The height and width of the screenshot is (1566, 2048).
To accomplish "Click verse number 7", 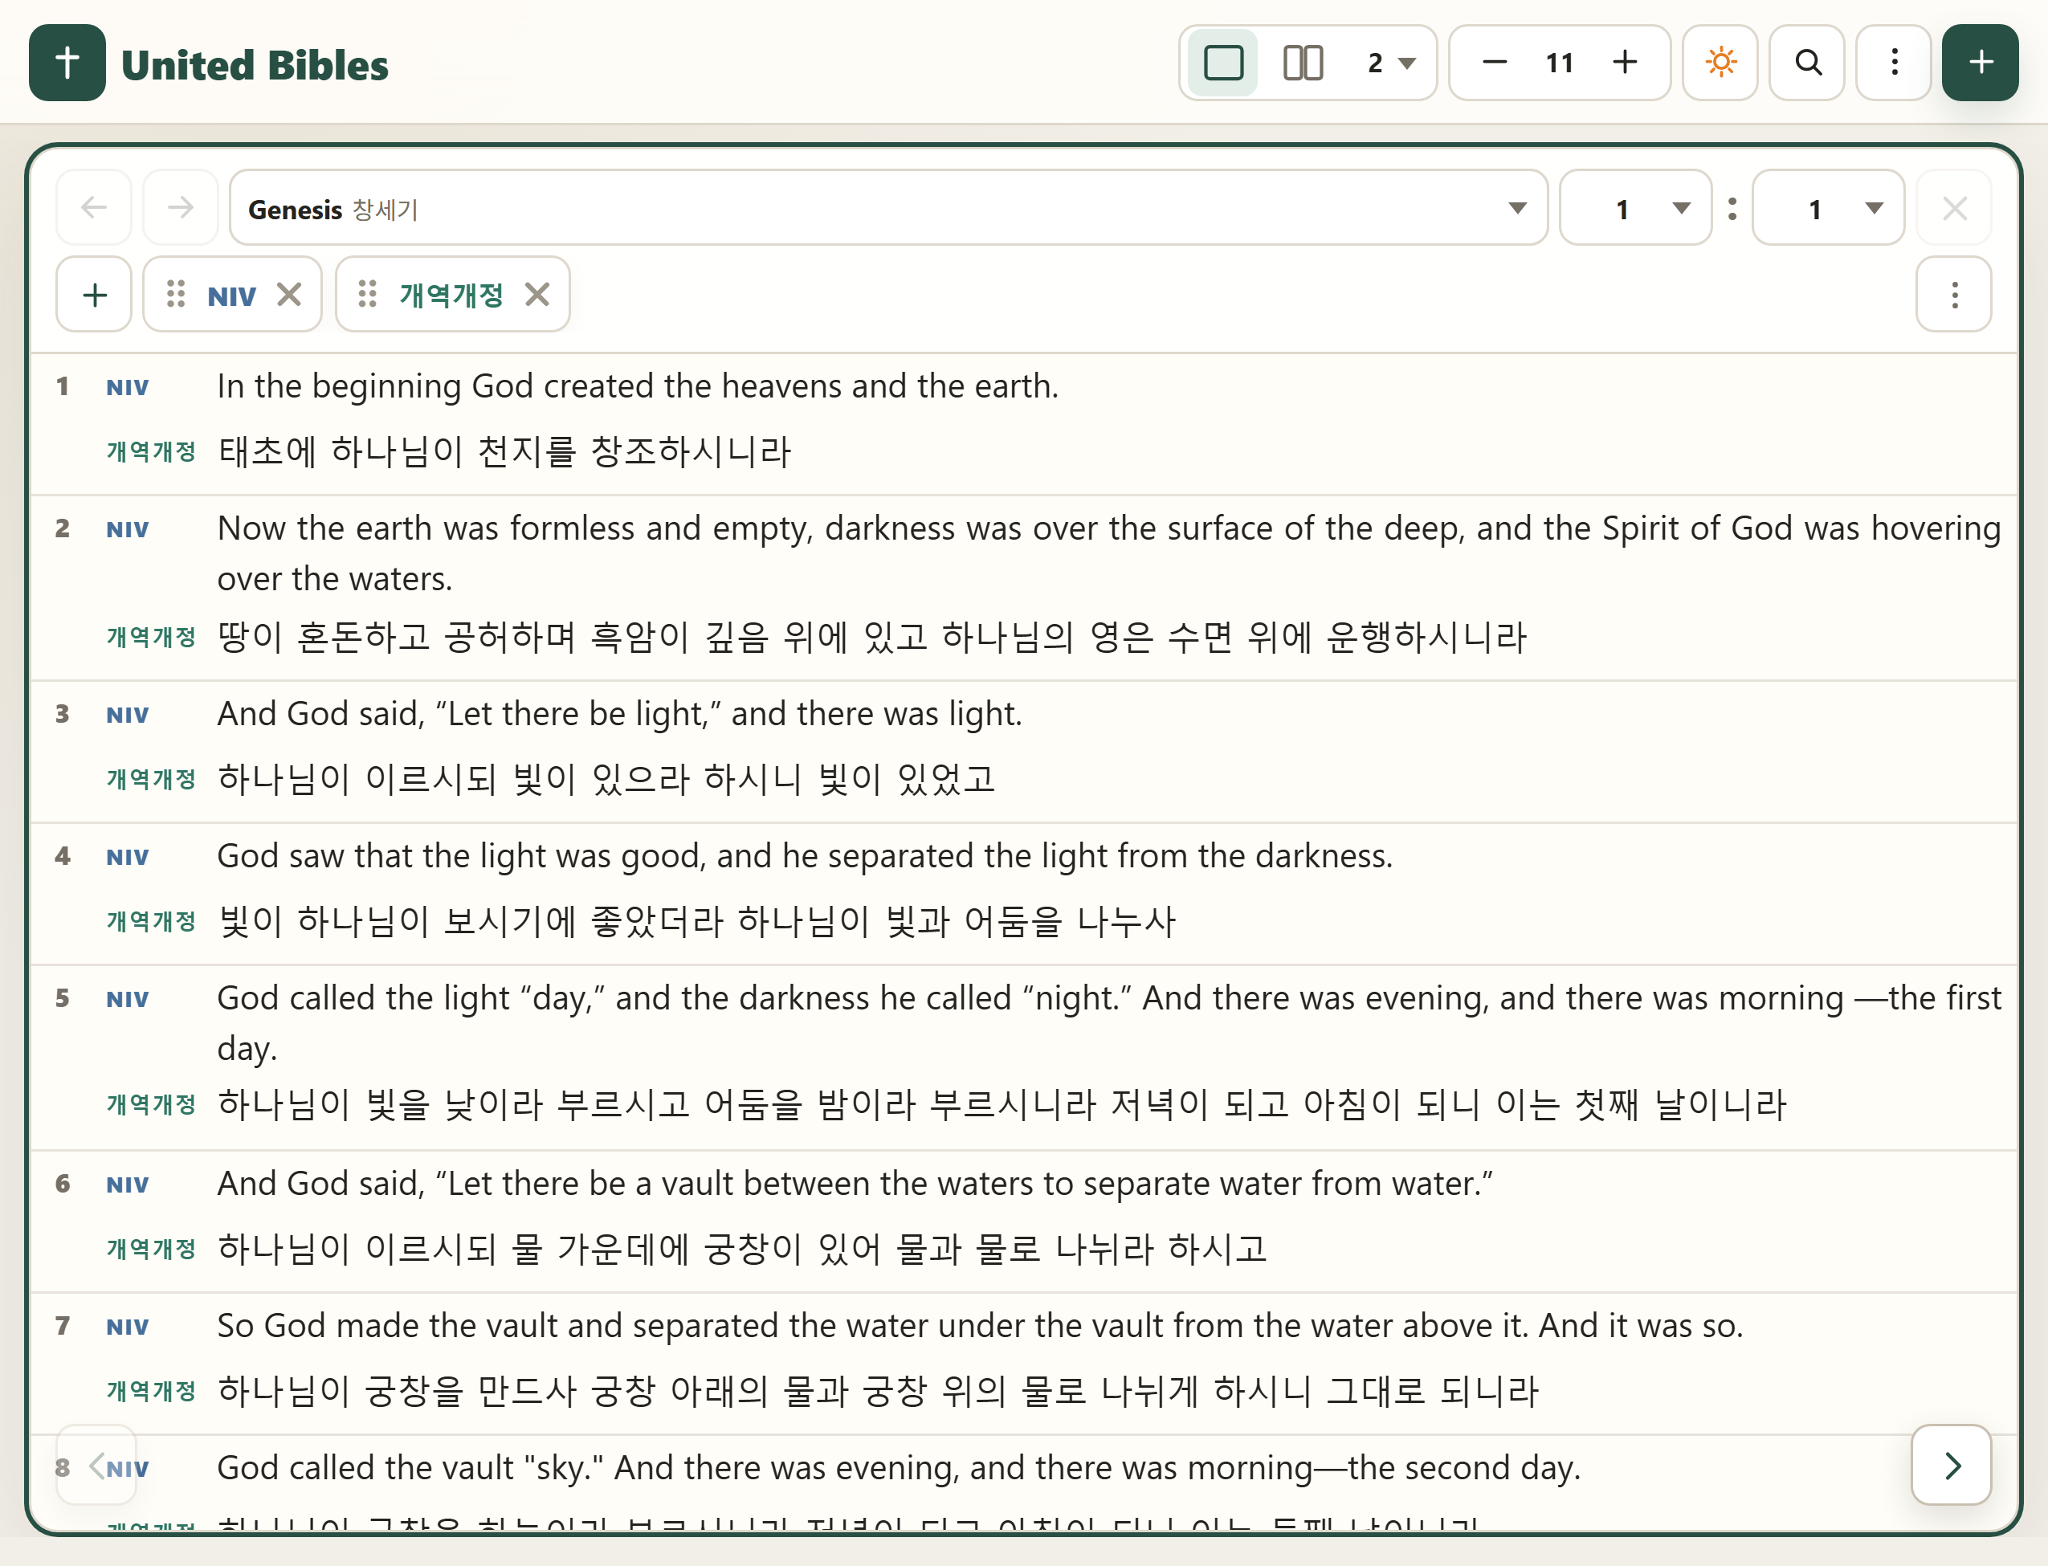I will pos(63,1326).
